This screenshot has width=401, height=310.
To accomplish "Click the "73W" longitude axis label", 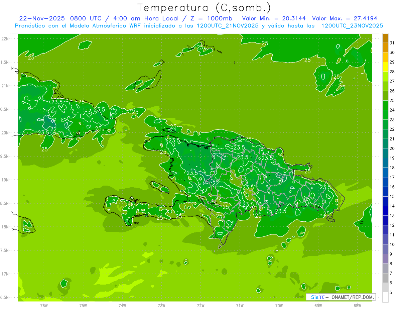I will (161, 306).
